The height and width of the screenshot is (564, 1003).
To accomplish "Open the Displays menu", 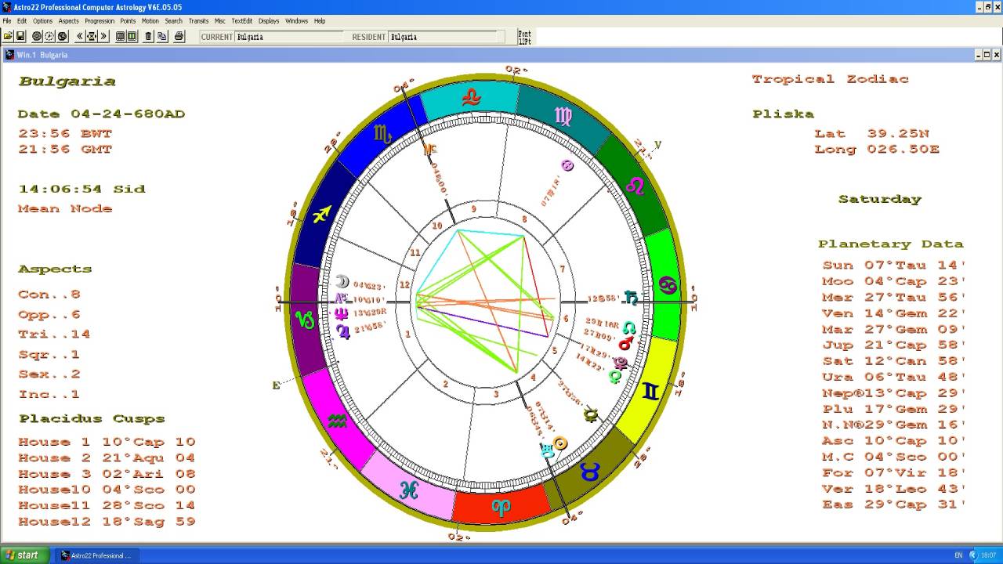I will [269, 21].
